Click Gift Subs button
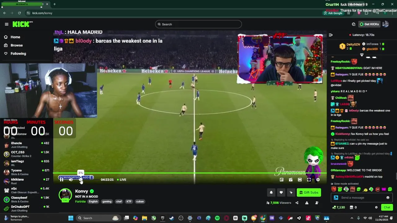397x223 pixels. coord(309,192)
